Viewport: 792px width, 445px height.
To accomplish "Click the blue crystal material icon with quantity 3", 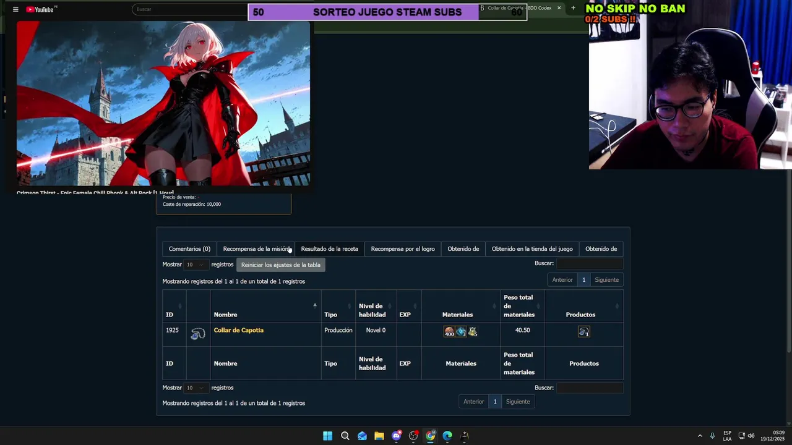I will tap(461, 332).
